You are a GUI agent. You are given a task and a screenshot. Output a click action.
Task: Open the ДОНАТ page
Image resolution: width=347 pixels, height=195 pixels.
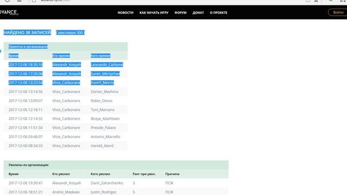[x=198, y=12]
